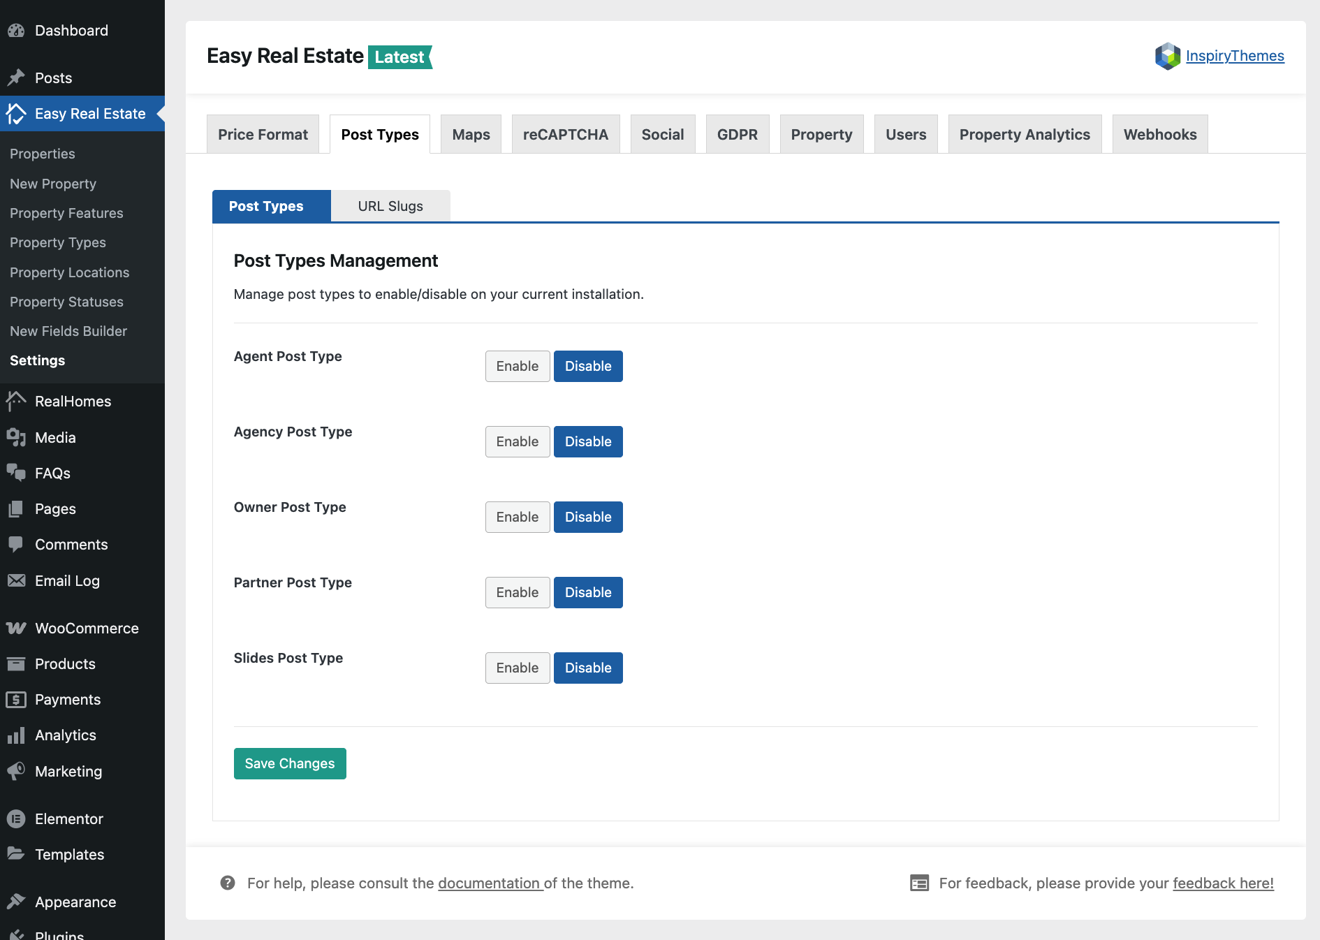Open the InspiryThemes link
1320x940 pixels.
[x=1235, y=56]
